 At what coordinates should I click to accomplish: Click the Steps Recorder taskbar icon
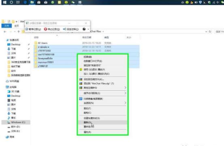pos(80,2)
